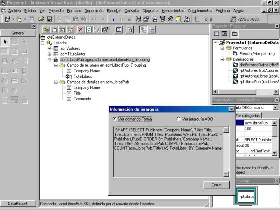280x210 pixels.
Task: Click the Toolbox hammer-and-wrench icon
Action: point(170,19)
